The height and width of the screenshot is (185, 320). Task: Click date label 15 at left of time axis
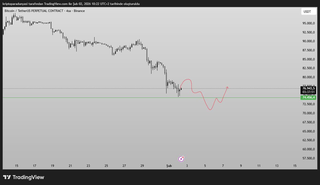(17, 166)
